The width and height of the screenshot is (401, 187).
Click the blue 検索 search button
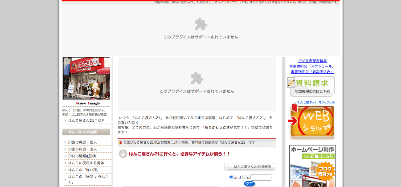(250, 183)
